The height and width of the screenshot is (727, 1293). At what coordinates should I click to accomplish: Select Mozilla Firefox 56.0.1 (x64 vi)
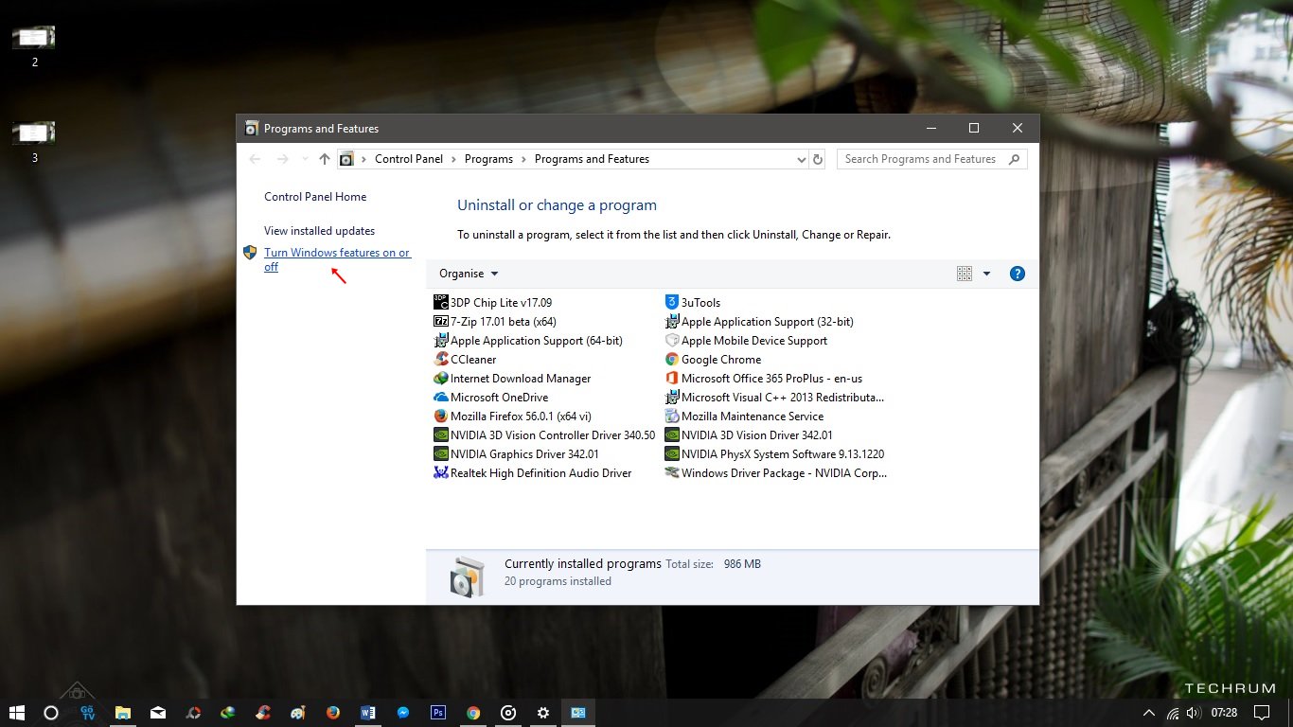click(512, 417)
